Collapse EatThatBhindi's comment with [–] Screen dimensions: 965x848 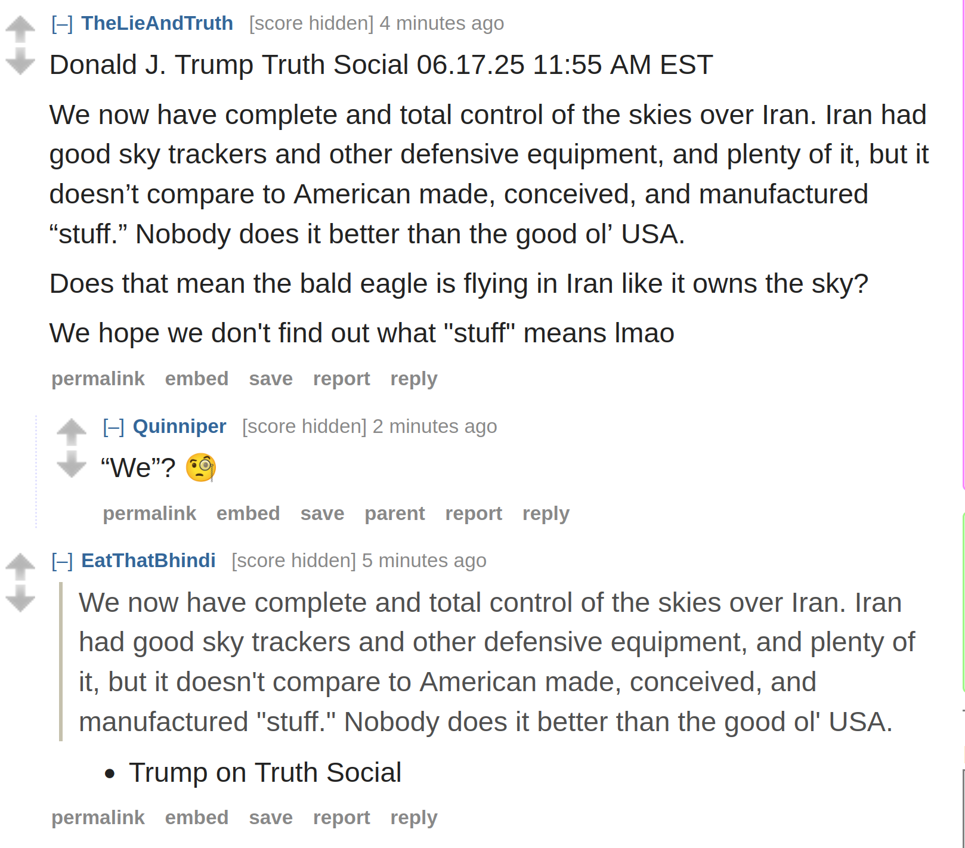pyautogui.click(x=62, y=561)
